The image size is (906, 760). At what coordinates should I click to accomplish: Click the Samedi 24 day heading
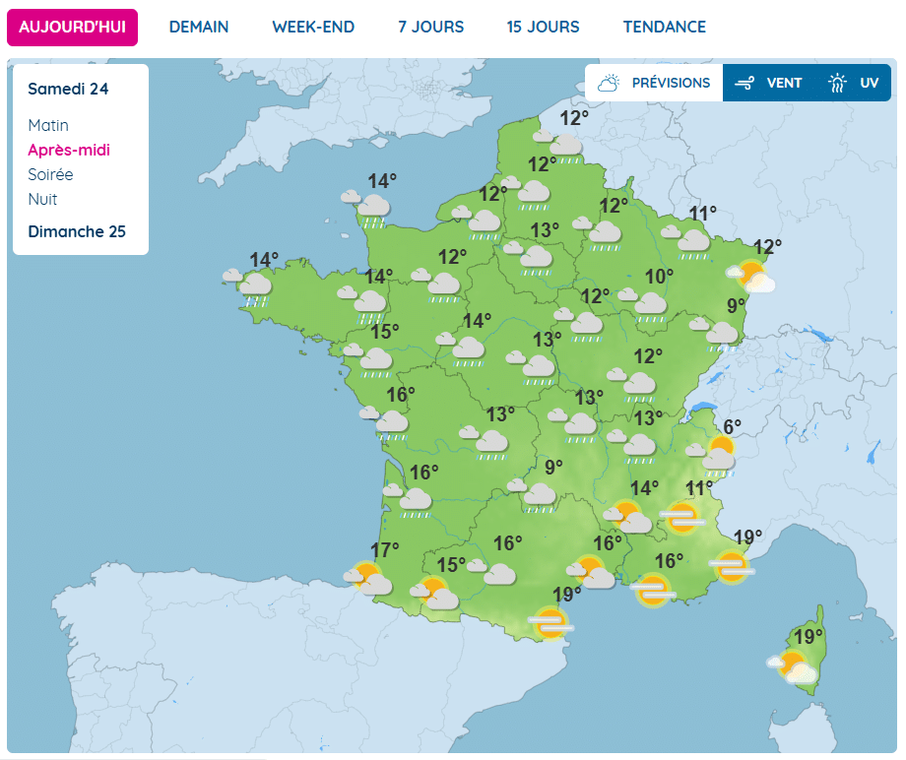pyautogui.click(x=68, y=89)
